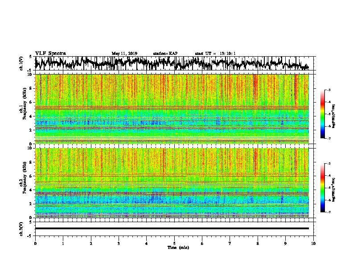Click the time axis tick label "9"
This screenshot has width=353, height=273.
coord(285,244)
